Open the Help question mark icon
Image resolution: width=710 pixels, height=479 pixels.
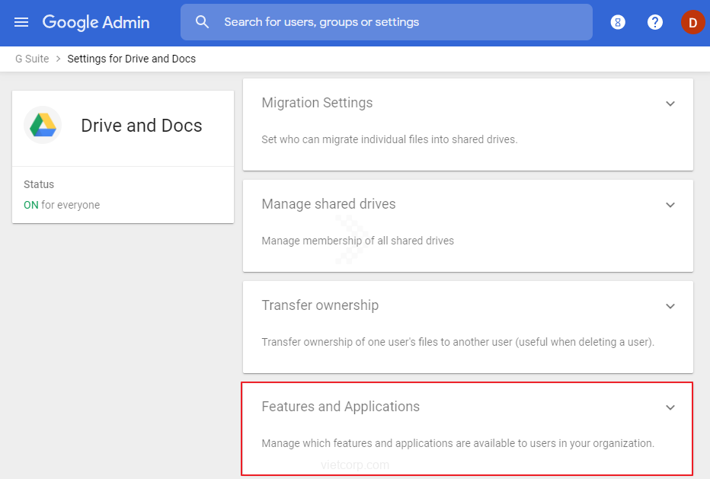coord(655,22)
